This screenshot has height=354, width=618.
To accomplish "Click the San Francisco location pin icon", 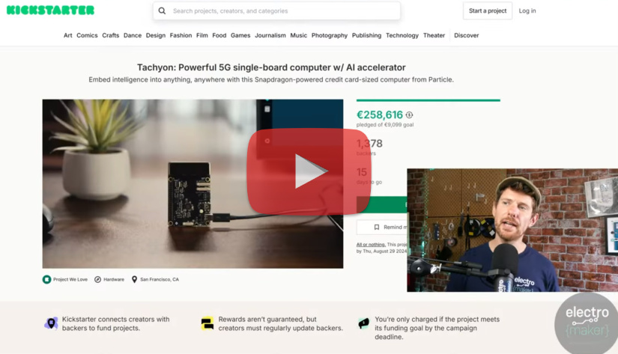I will click(x=134, y=280).
